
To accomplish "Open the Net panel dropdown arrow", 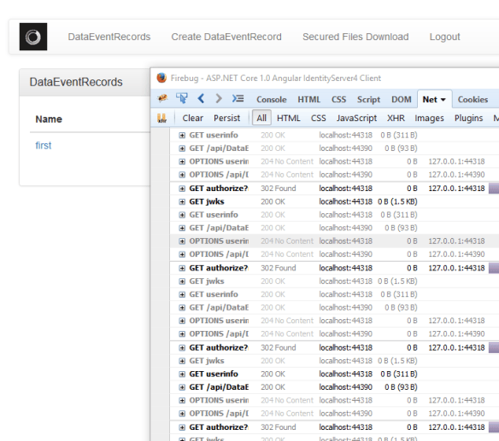I will (x=443, y=100).
